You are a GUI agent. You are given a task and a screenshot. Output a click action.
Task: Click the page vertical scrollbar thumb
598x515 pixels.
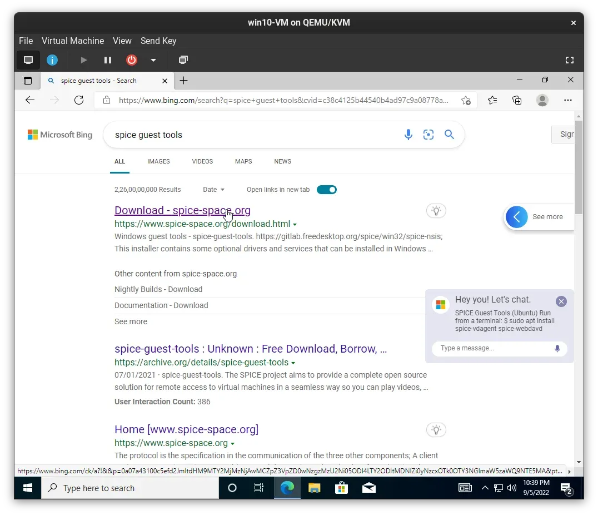click(x=579, y=167)
